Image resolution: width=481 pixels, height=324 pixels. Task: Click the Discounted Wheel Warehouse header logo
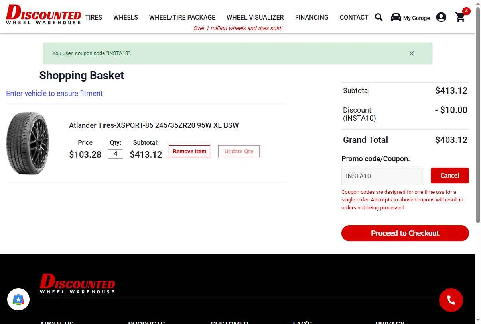point(43,15)
